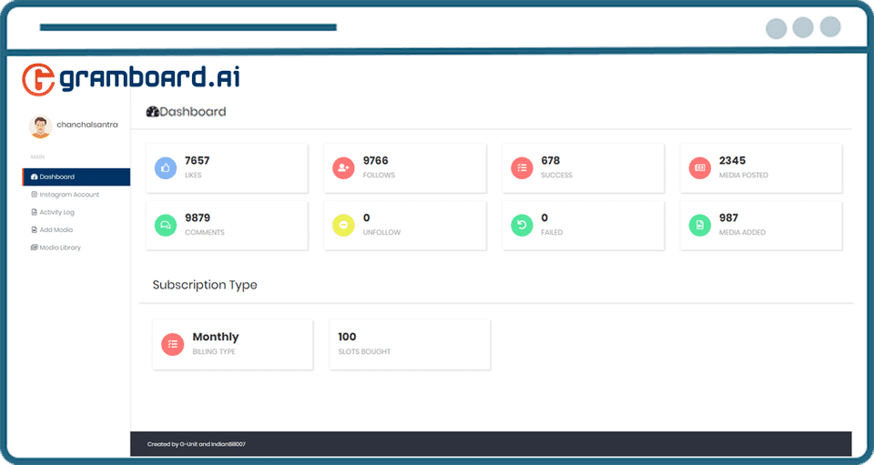Click the Subscription Type heading
The height and width of the screenshot is (465, 874).
[205, 285]
